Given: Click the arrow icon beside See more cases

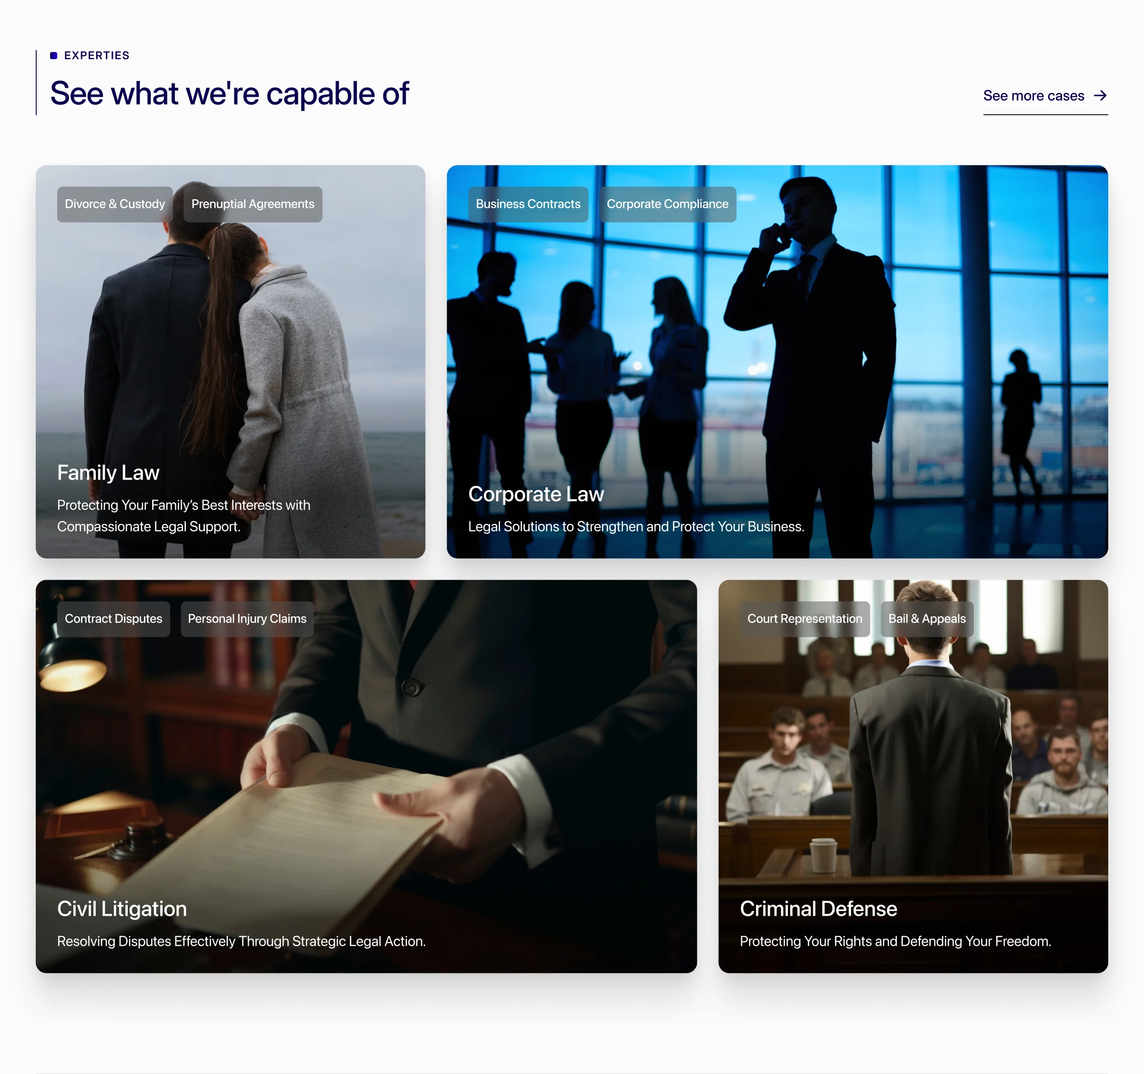Looking at the screenshot, I should pyautogui.click(x=1100, y=95).
